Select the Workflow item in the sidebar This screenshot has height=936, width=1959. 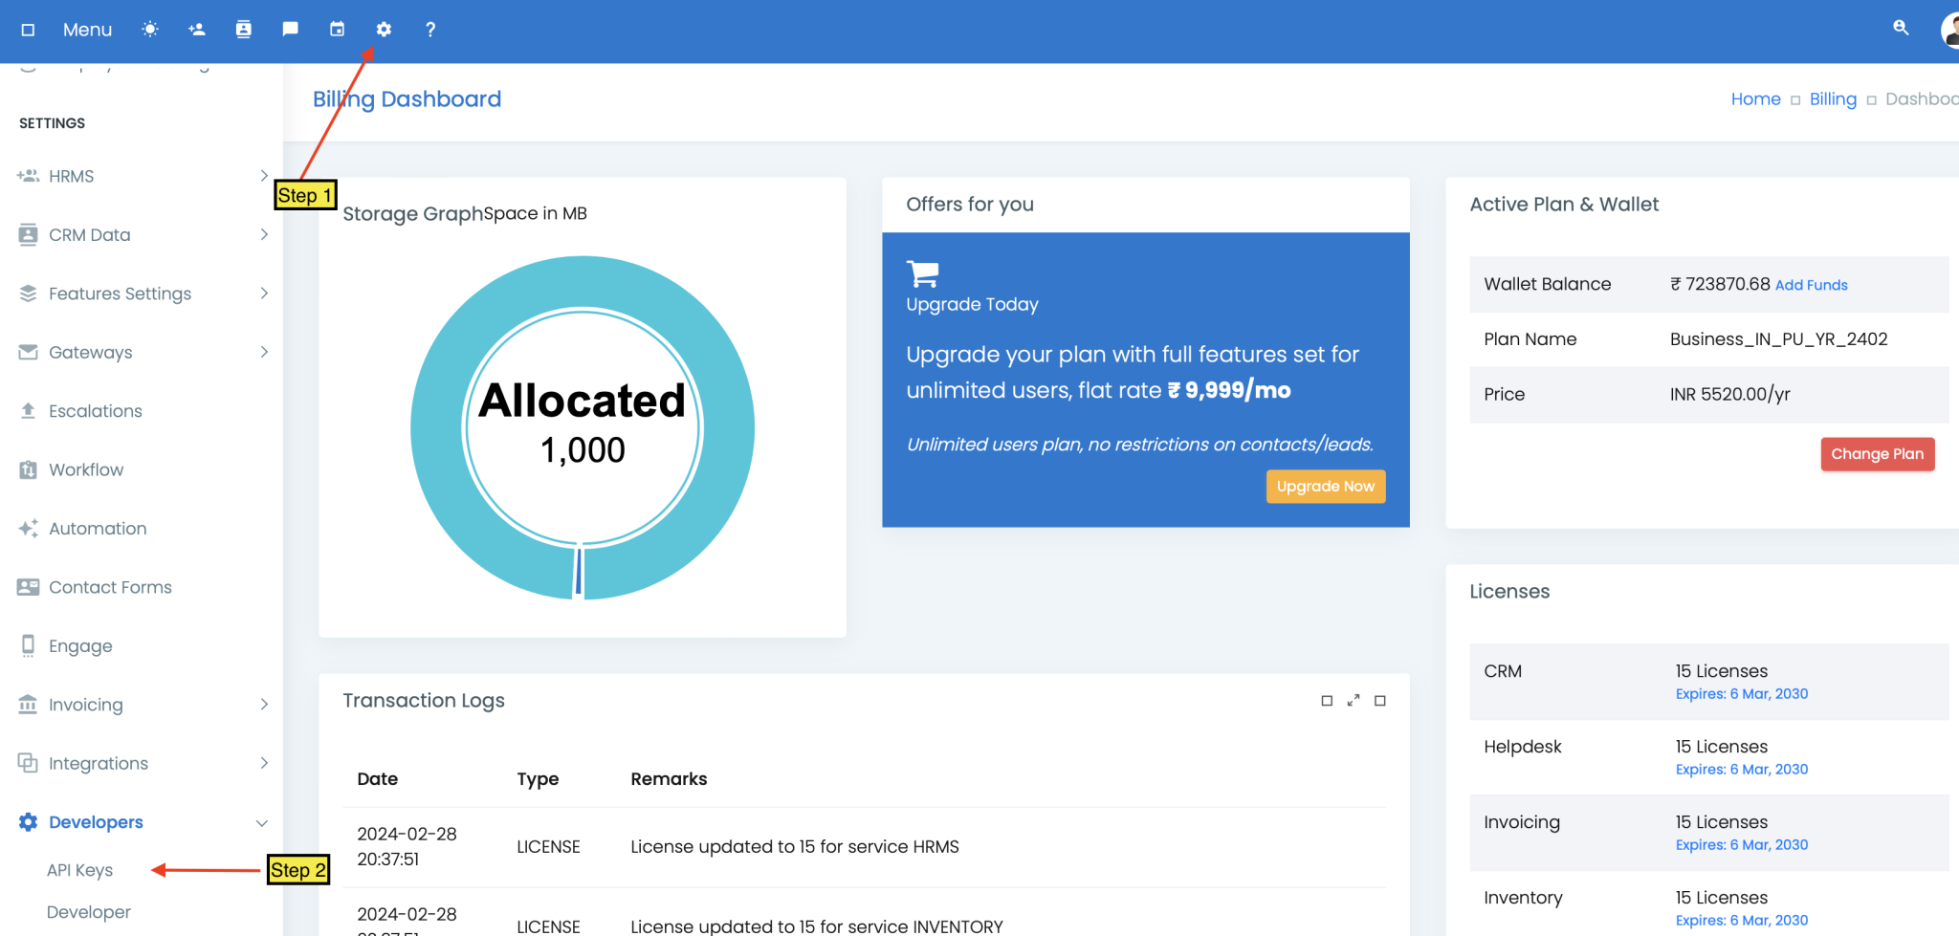87,468
